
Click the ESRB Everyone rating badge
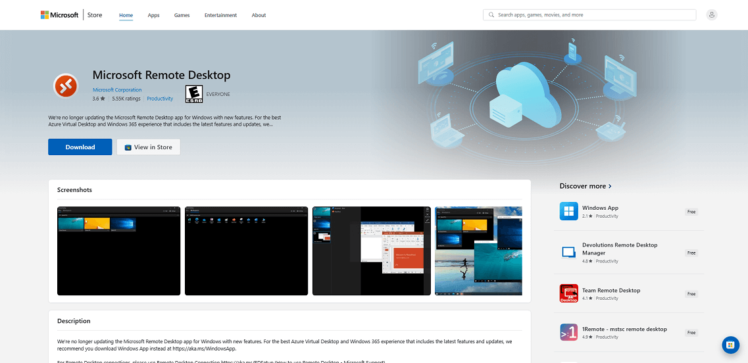tap(194, 94)
